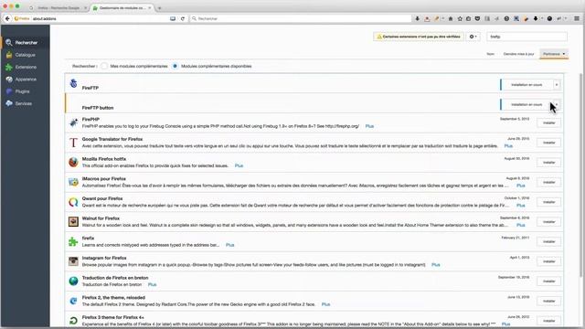This screenshot has width=585, height=329.
Task: Click the Traduction de Firefox en breton globe icon
Action: click(x=73, y=281)
